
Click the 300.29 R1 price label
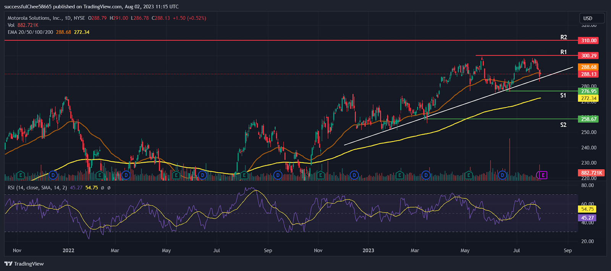click(x=588, y=56)
